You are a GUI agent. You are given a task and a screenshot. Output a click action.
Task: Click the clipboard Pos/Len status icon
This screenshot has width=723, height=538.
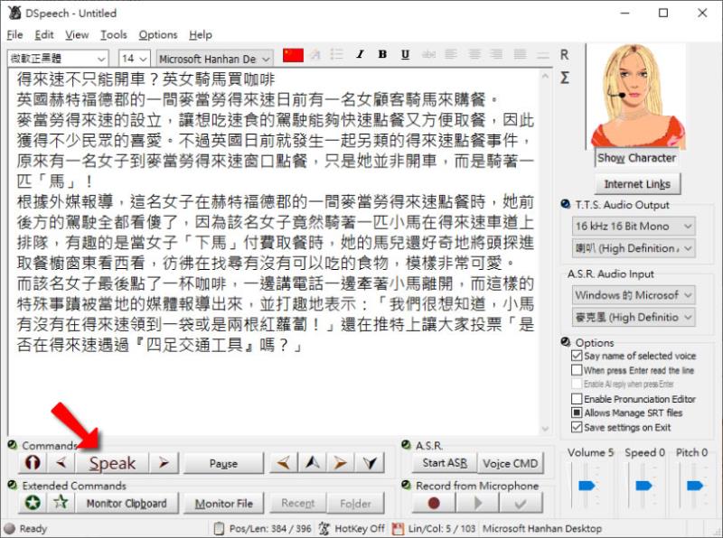[220, 528]
